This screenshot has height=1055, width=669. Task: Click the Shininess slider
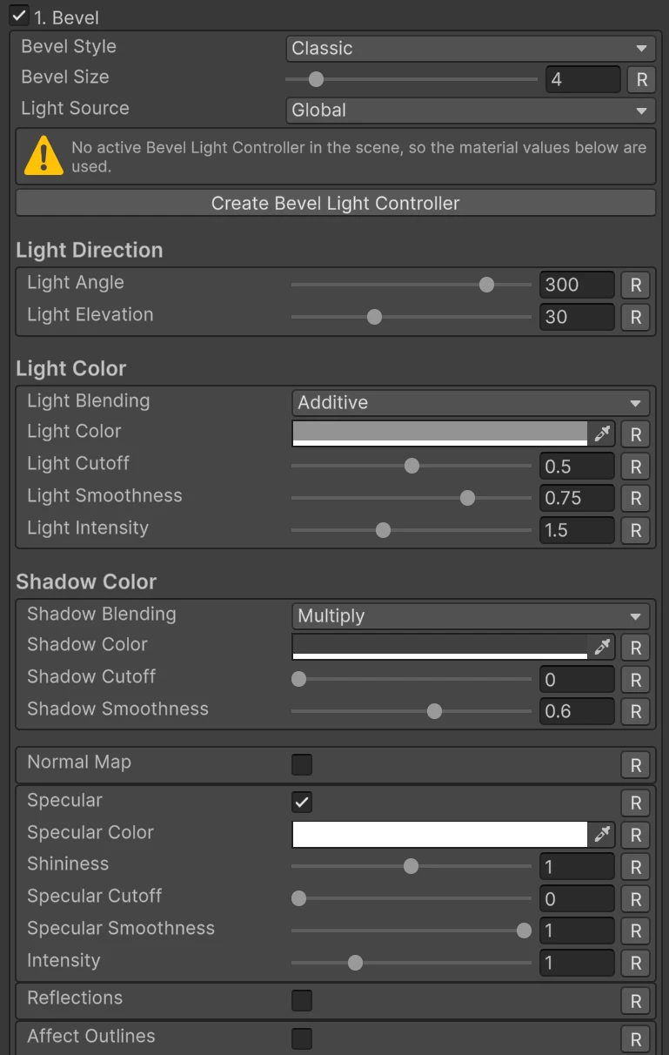click(x=411, y=866)
